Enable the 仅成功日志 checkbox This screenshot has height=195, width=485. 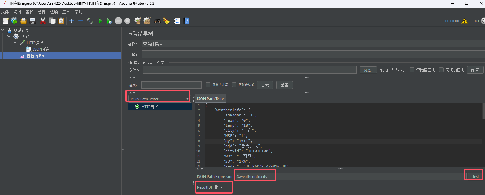pos(441,70)
